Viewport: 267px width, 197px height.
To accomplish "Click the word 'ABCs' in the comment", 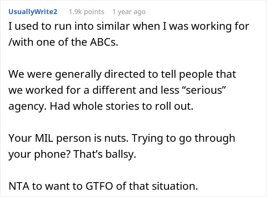I will point(104,42).
